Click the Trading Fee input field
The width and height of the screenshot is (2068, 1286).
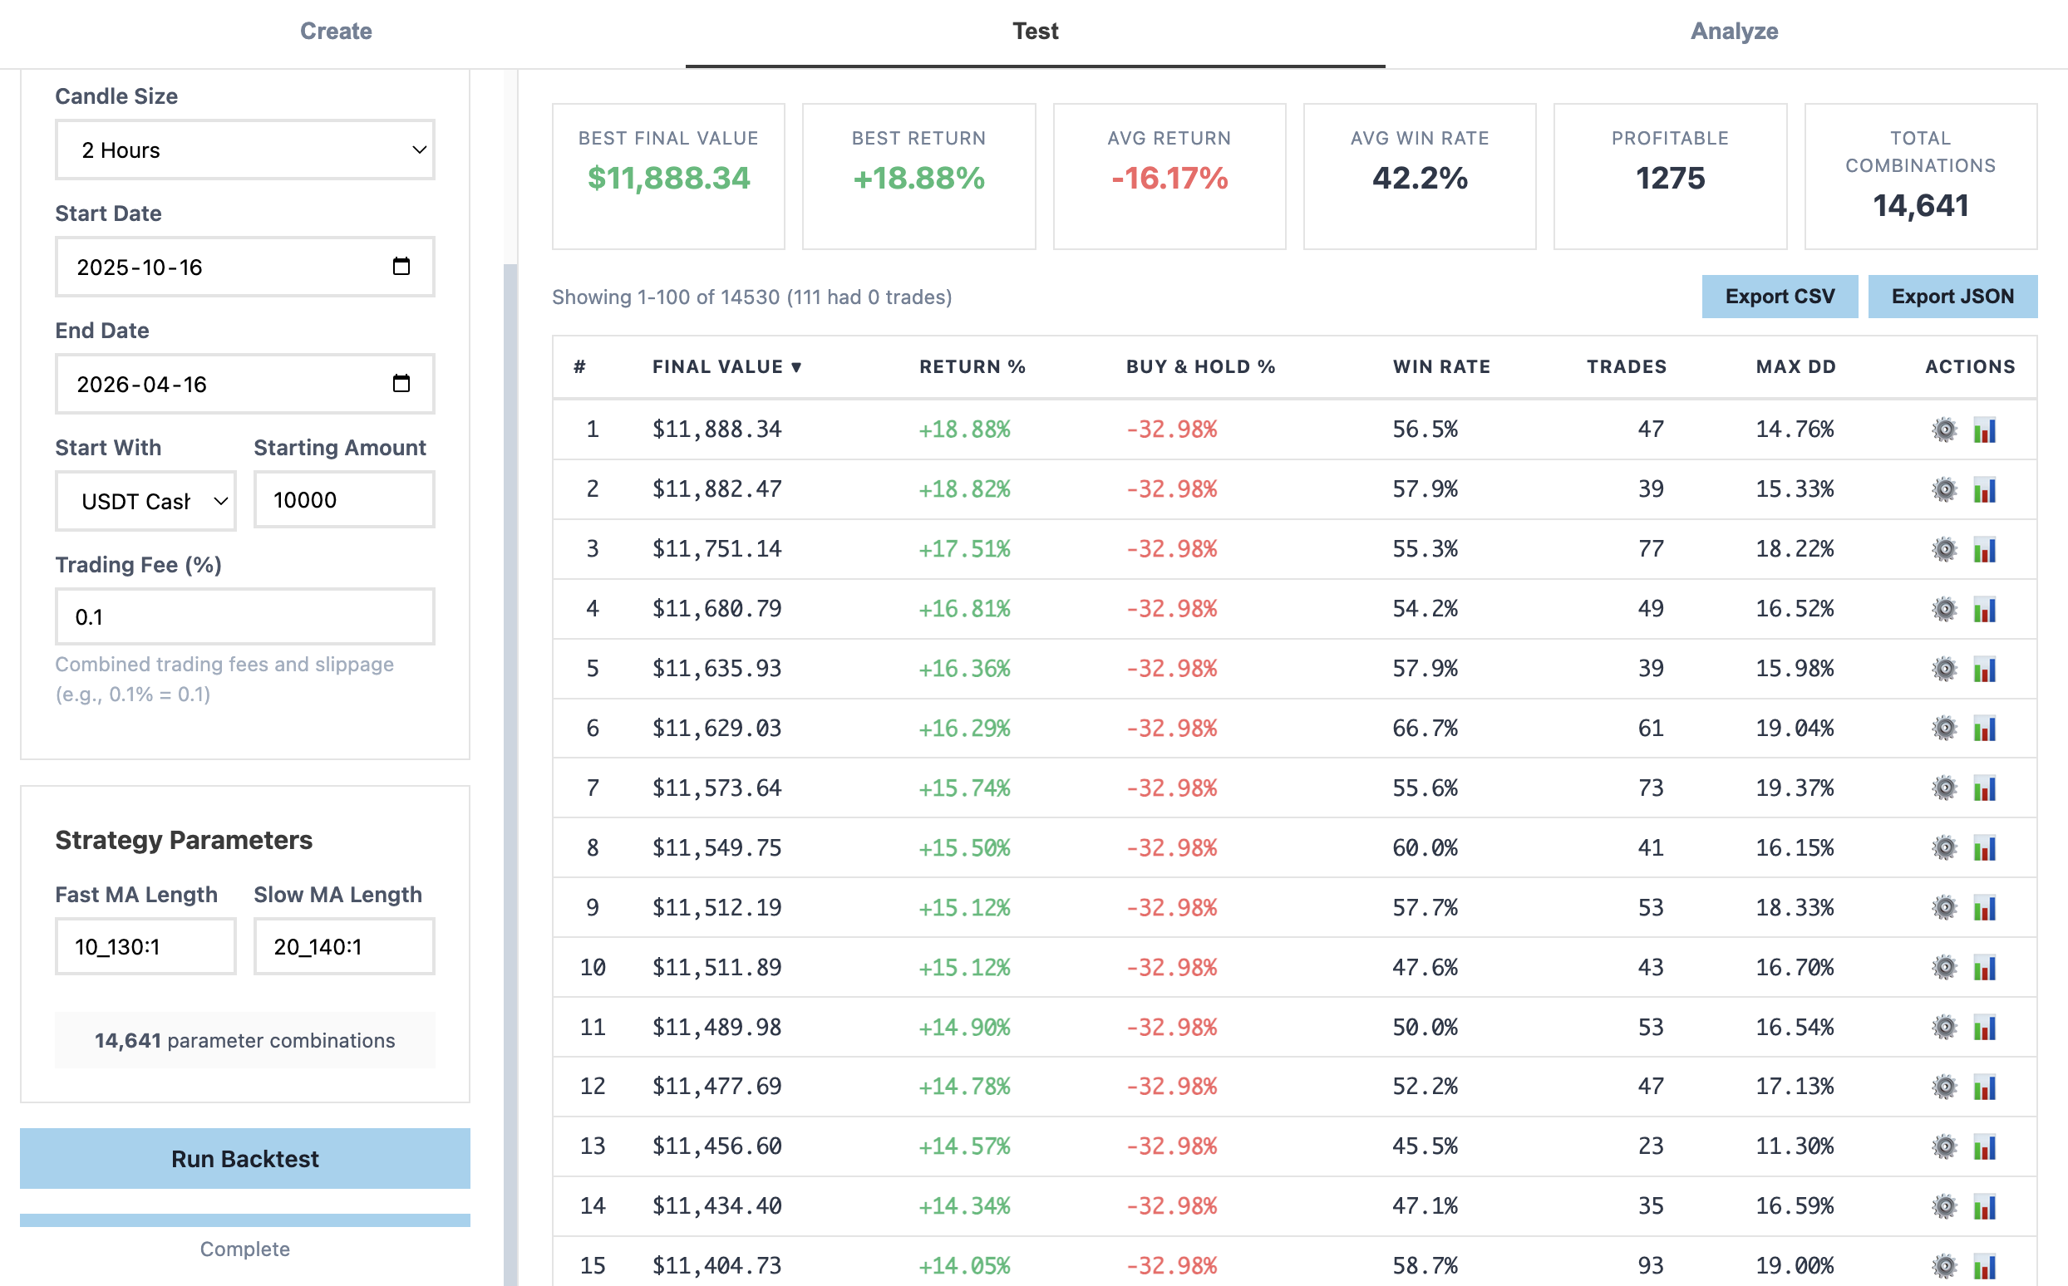click(x=244, y=616)
